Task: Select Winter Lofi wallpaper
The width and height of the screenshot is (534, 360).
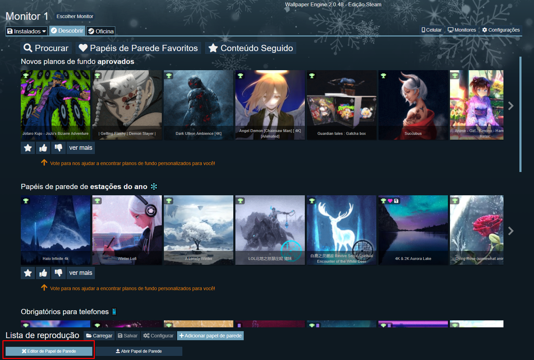Action: click(x=127, y=230)
